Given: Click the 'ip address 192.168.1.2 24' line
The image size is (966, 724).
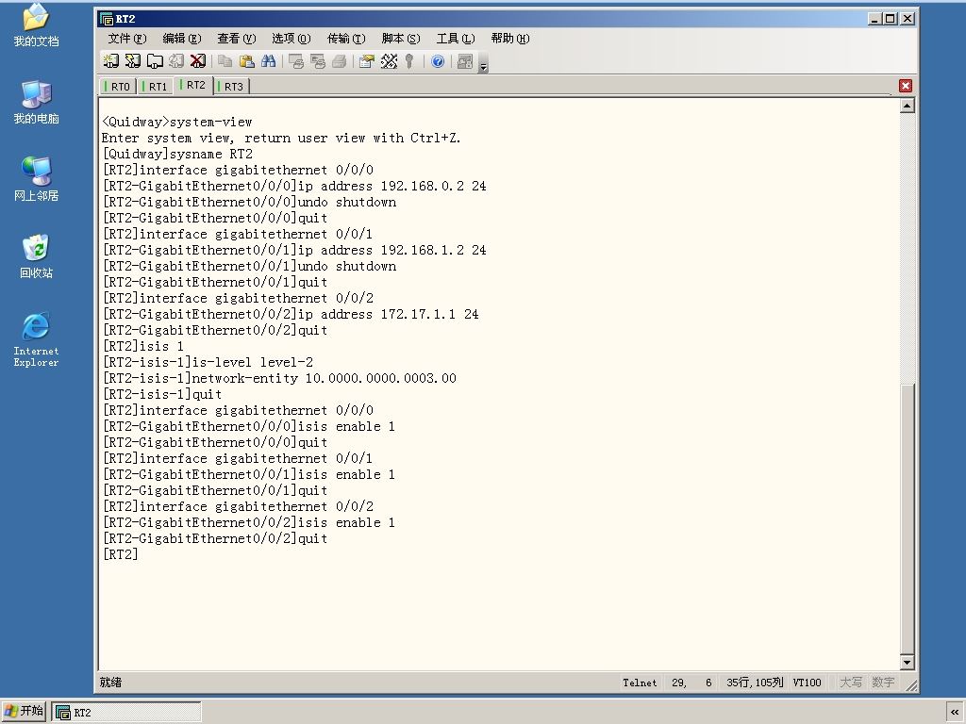Looking at the screenshot, I should [x=294, y=251].
